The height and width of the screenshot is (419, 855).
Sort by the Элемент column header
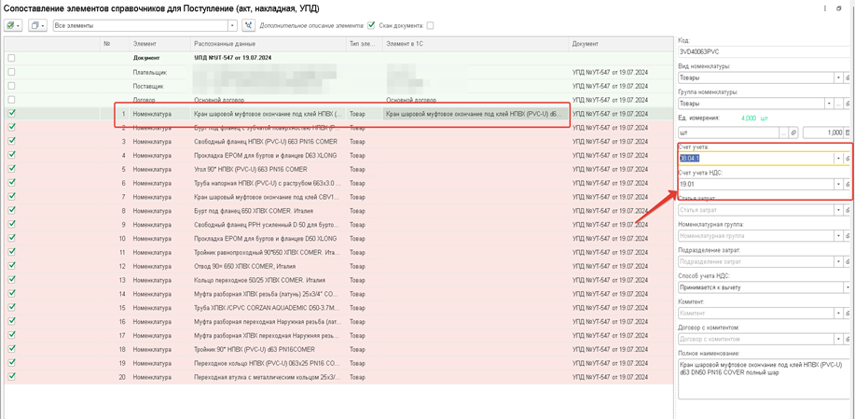pos(159,44)
